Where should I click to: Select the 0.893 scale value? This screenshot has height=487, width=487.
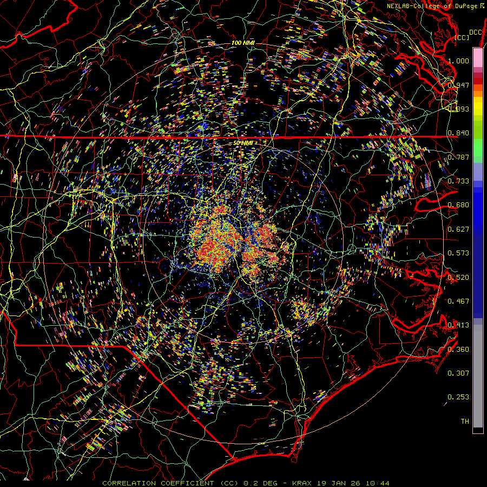point(458,109)
